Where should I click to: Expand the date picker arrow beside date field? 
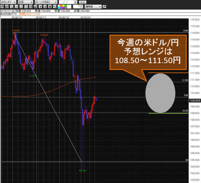pos(76,2)
